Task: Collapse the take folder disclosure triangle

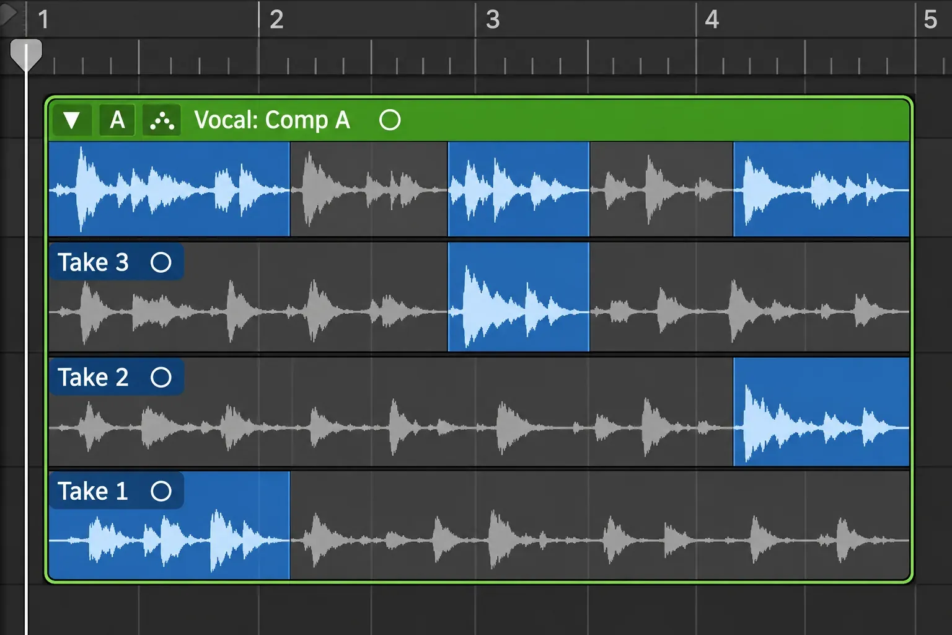Action: 72,120
